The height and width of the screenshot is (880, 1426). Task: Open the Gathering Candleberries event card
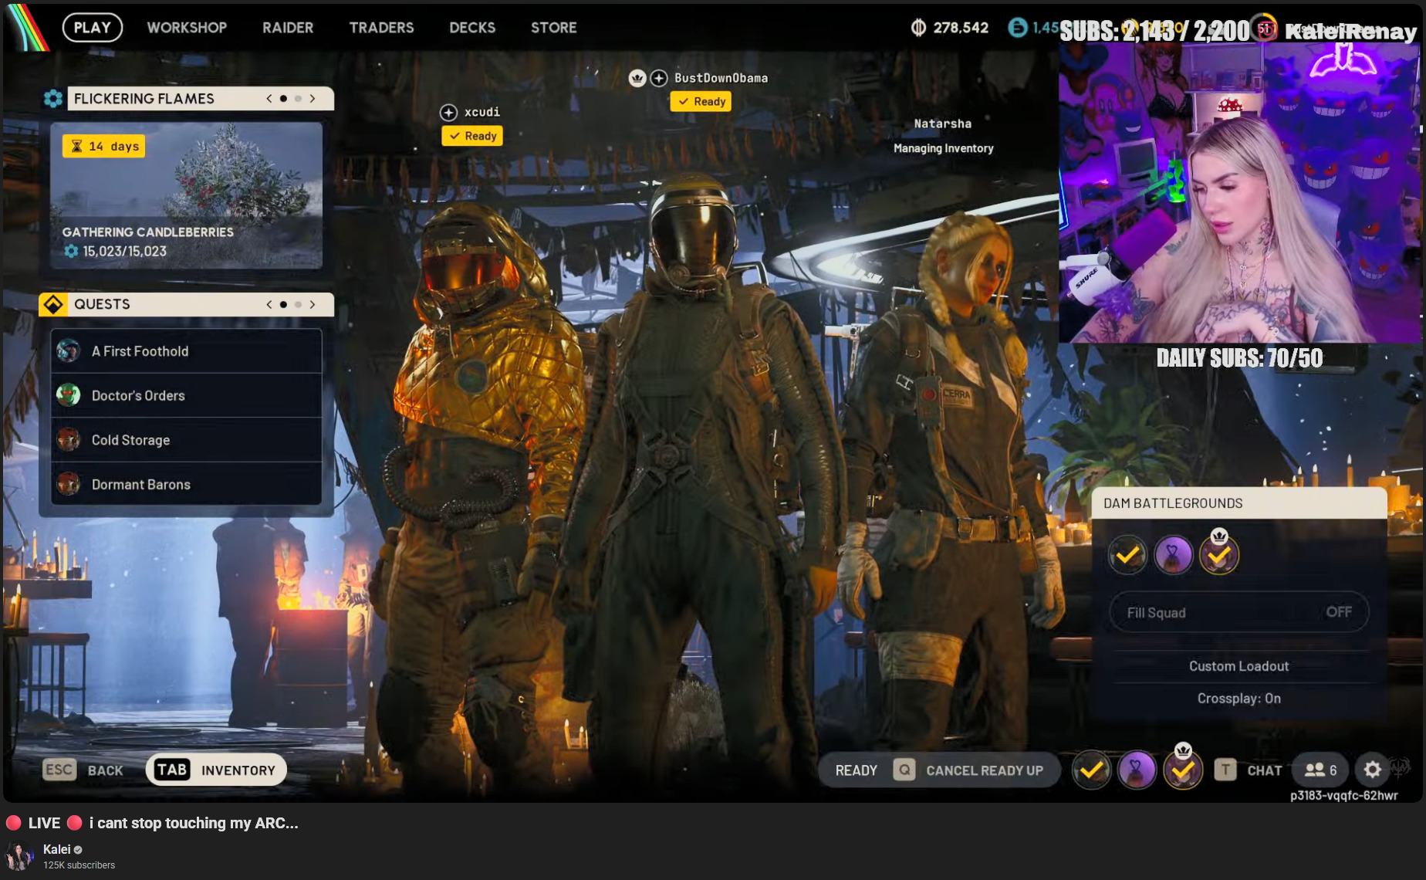click(x=187, y=195)
